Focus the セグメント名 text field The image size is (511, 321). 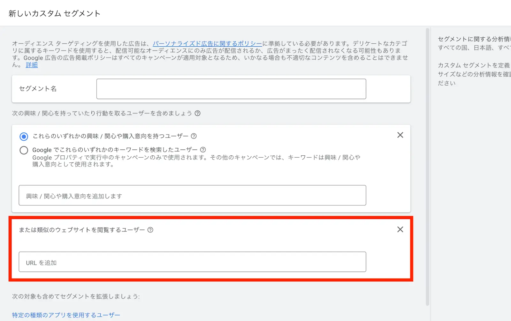231,89
